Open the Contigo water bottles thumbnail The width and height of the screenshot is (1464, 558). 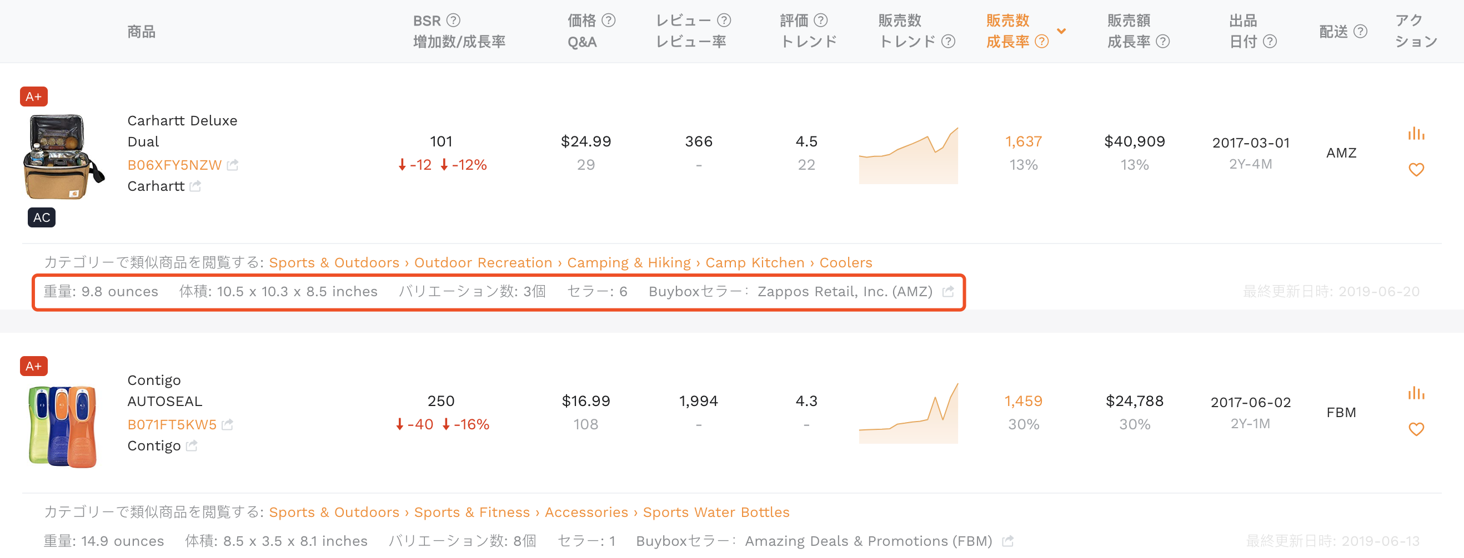click(x=63, y=427)
